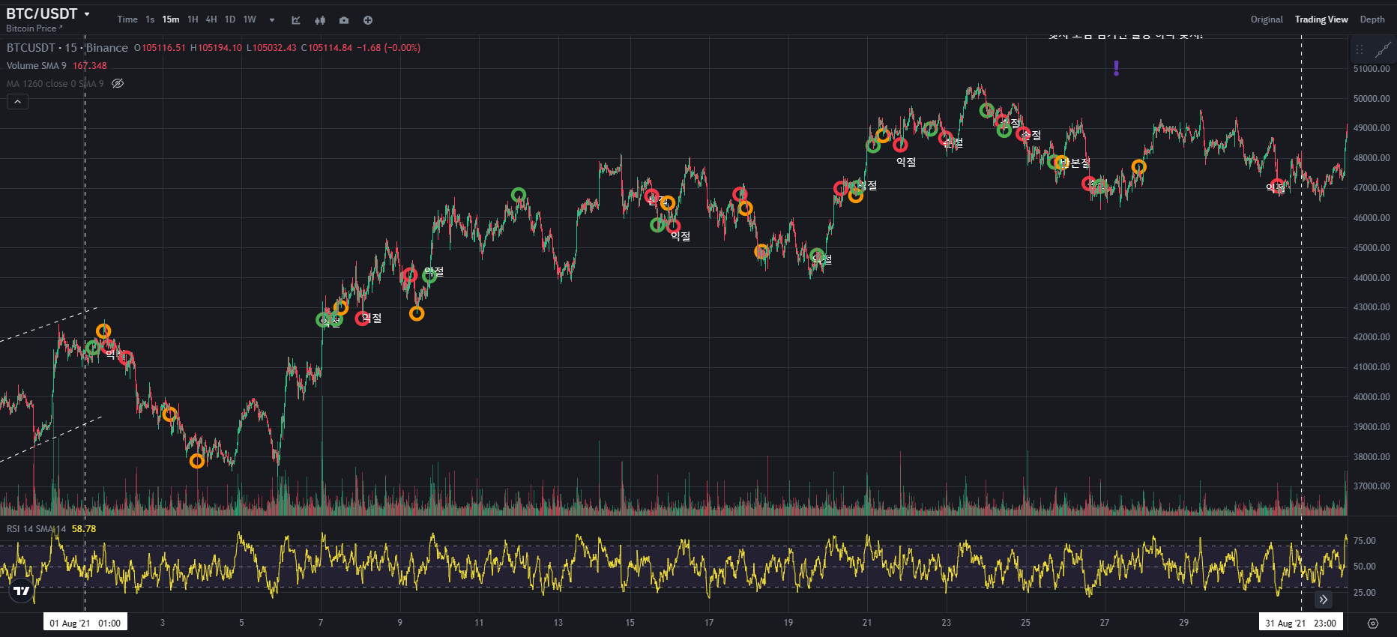
Task: Take a chart snapshot with camera icon
Action: click(344, 20)
